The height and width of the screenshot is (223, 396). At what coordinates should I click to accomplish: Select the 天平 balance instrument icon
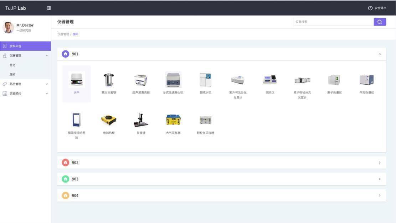pos(77,80)
